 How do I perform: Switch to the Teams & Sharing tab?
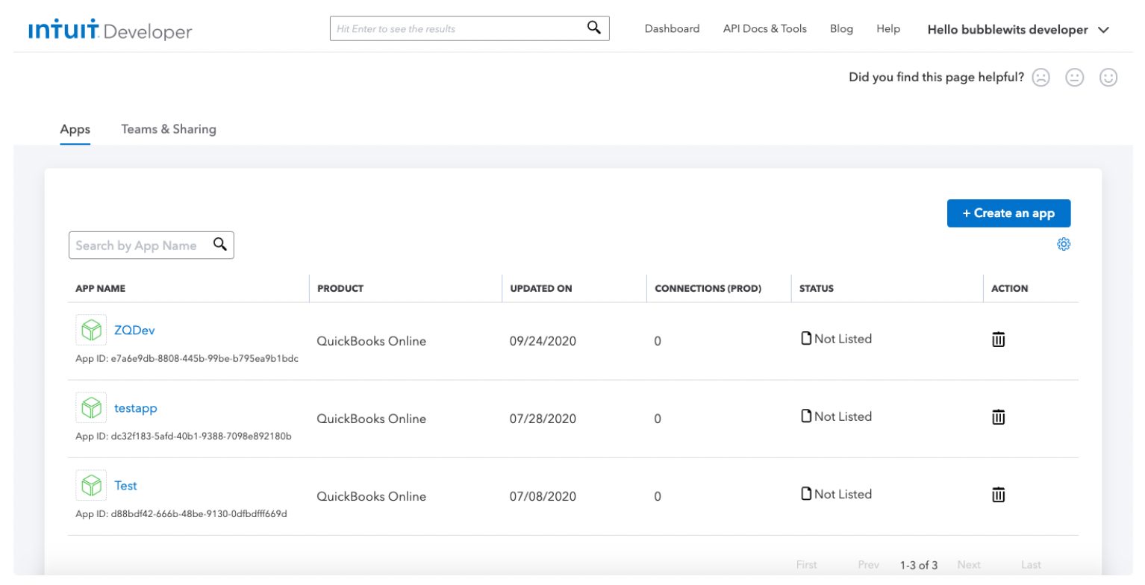pyautogui.click(x=169, y=129)
